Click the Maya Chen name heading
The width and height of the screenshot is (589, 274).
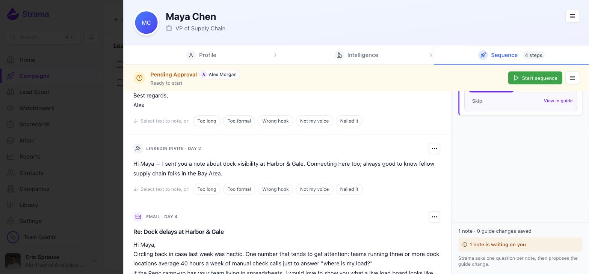(191, 16)
